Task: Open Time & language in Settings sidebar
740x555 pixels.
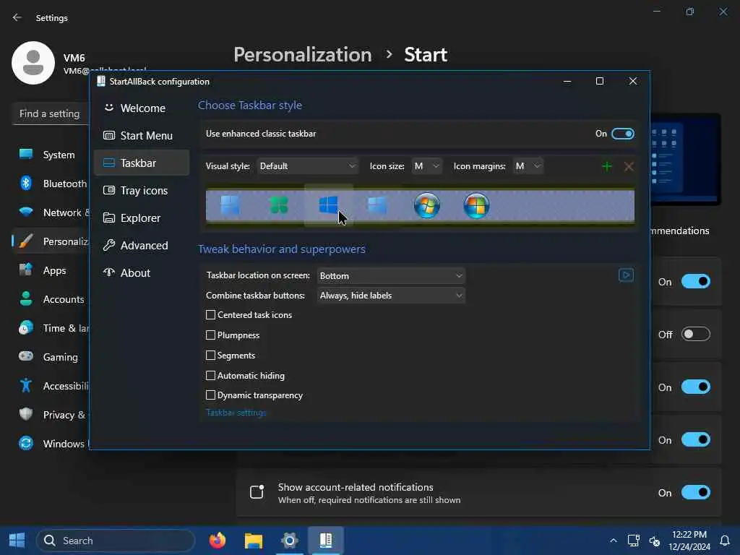Action: click(51, 328)
